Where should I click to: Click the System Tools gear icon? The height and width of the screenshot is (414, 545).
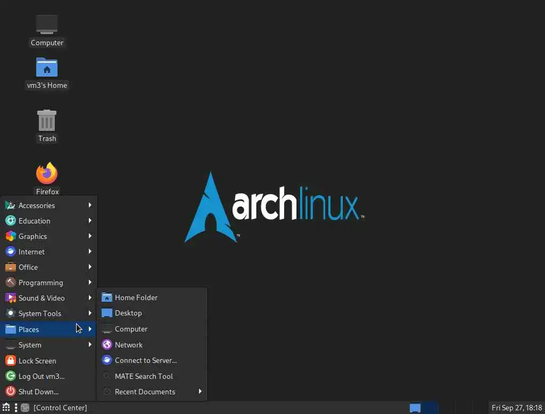point(11,313)
